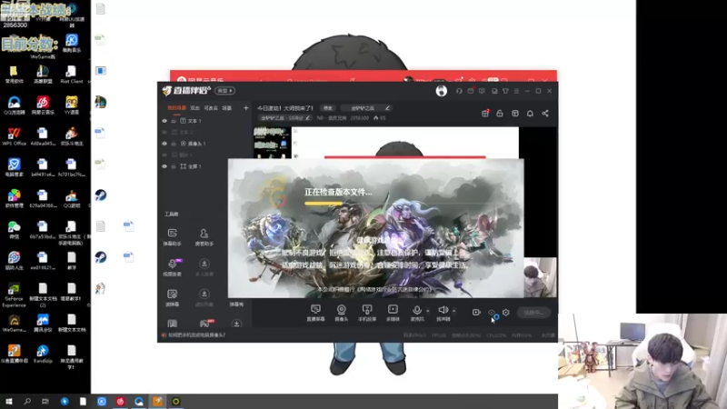Switch to the 场景 scene tab
This screenshot has height=409, width=727.
(226, 108)
